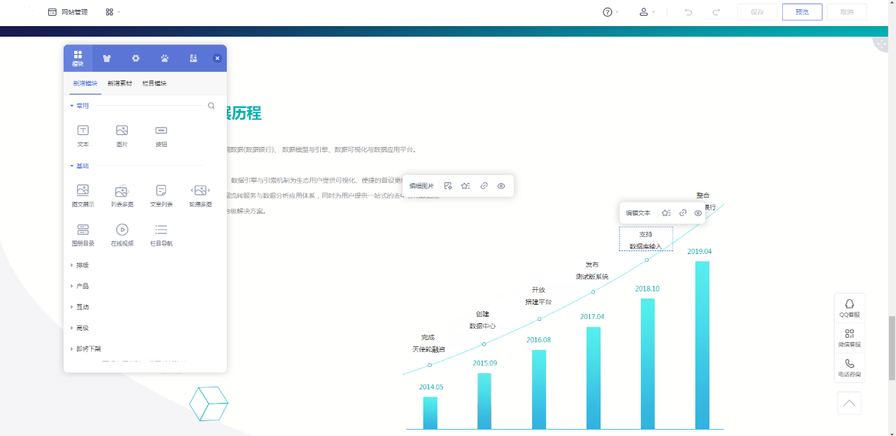
Task: Add the 栏目导航 navigation module
Action: click(161, 235)
